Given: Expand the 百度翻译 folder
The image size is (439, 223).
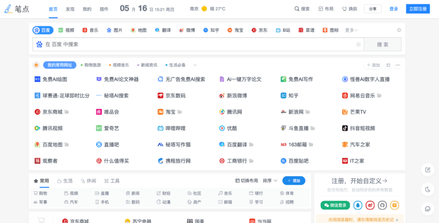Looking at the screenshot, I should click(251, 144).
